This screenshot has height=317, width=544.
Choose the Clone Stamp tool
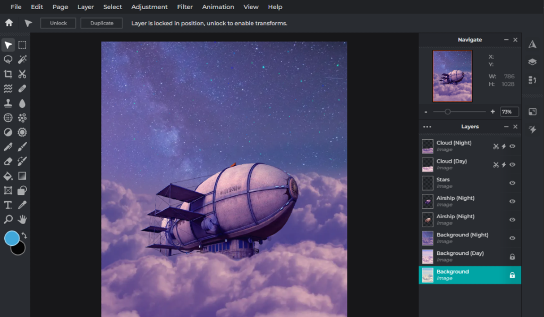tap(7, 103)
